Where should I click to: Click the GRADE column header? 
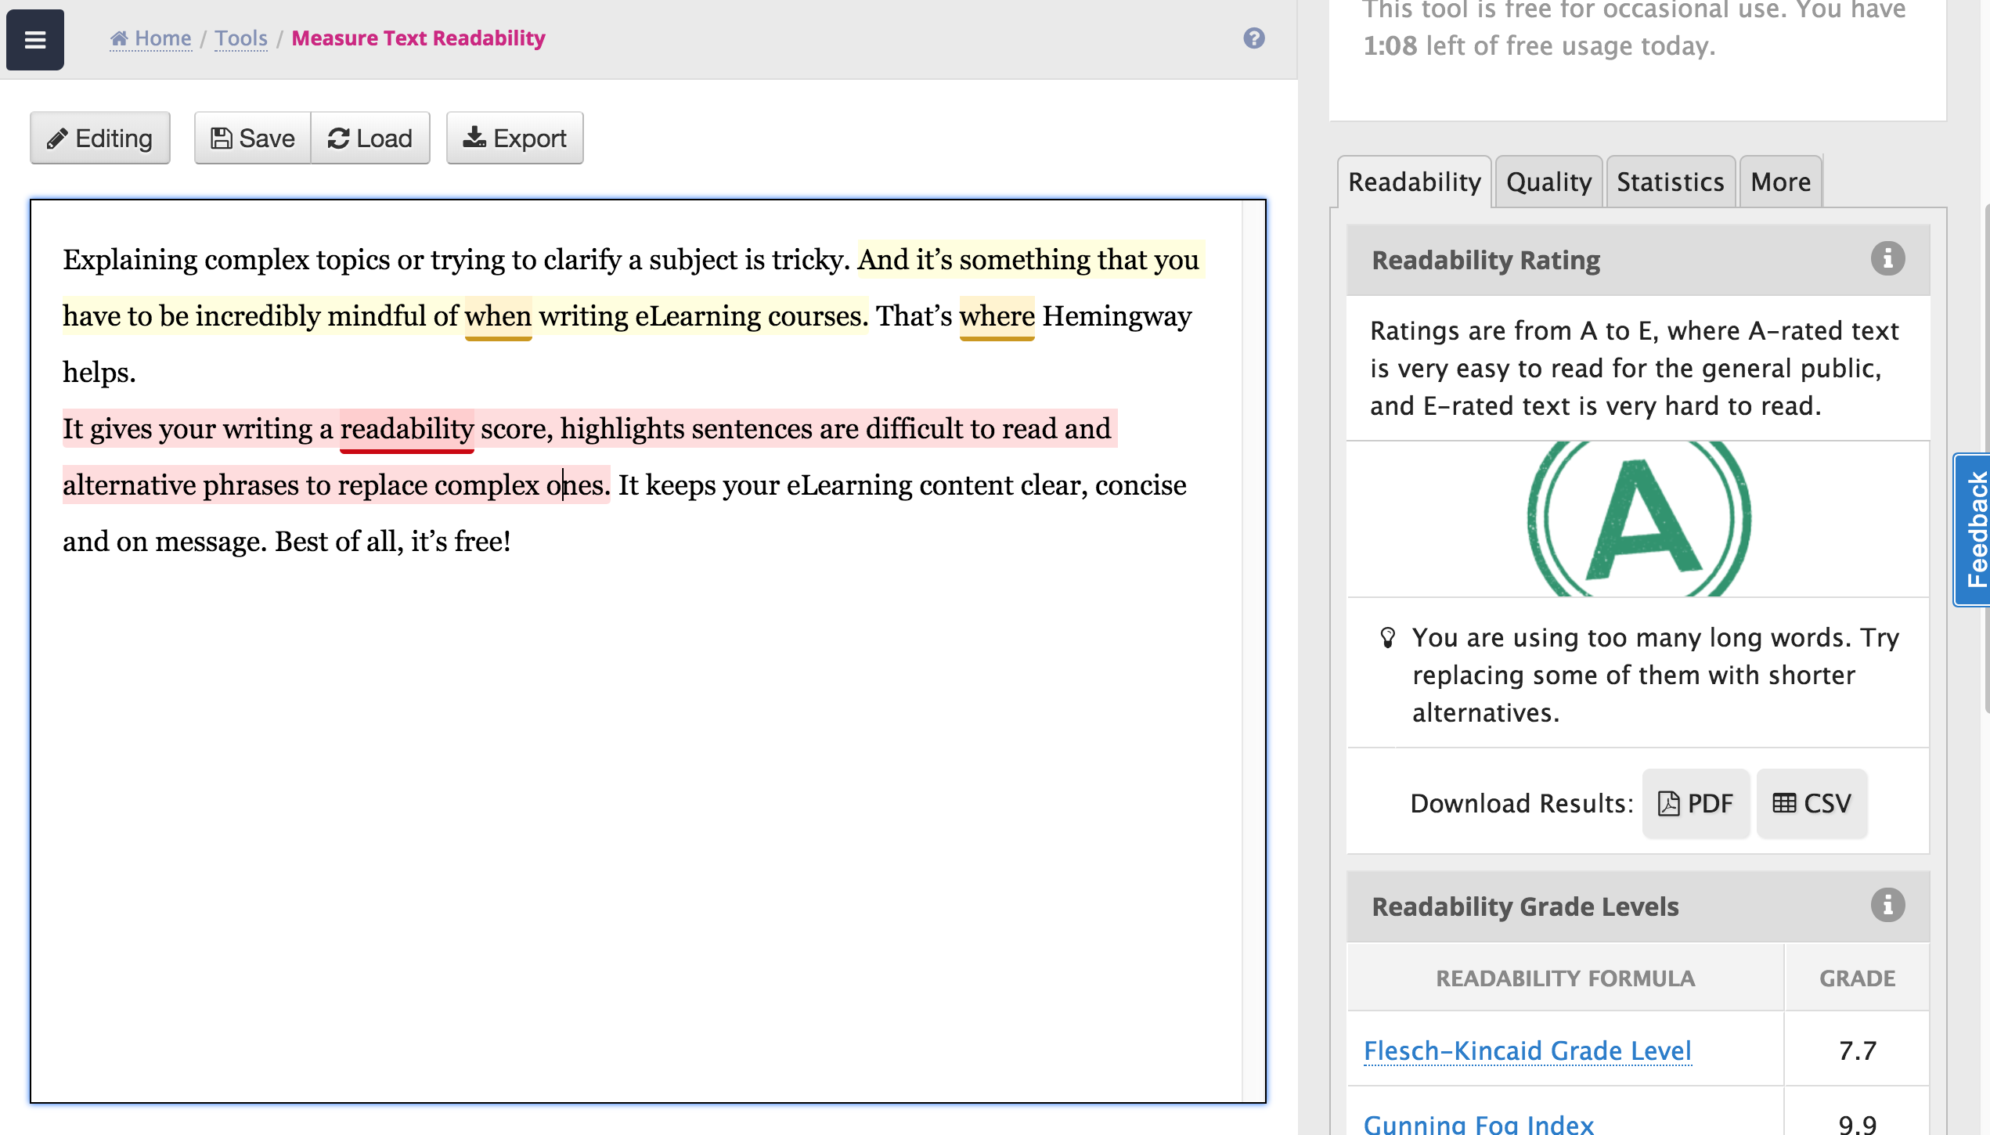click(x=1857, y=978)
